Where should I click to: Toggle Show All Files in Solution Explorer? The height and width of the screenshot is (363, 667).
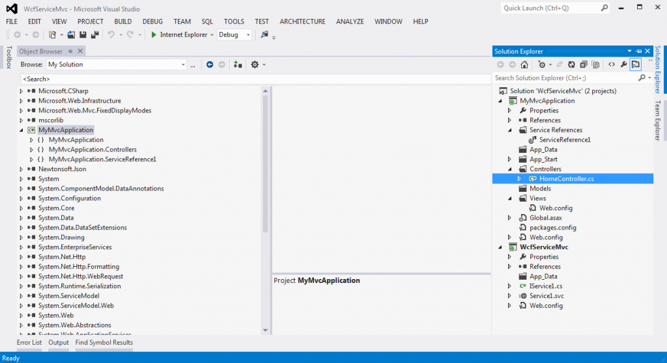pyautogui.click(x=595, y=64)
